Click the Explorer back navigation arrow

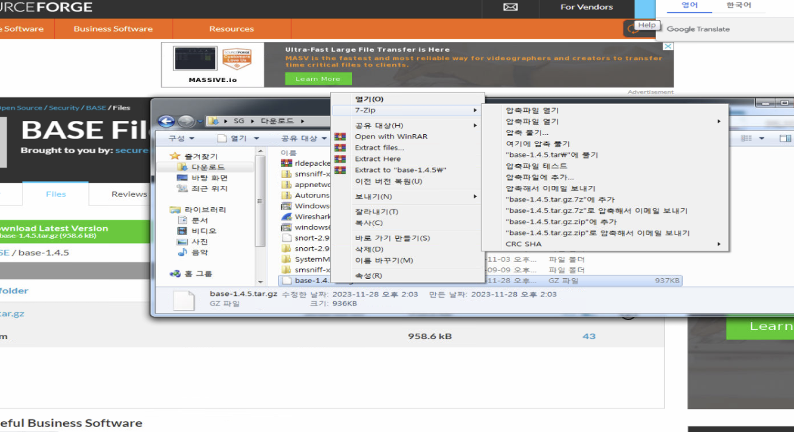(x=166, y=121)
